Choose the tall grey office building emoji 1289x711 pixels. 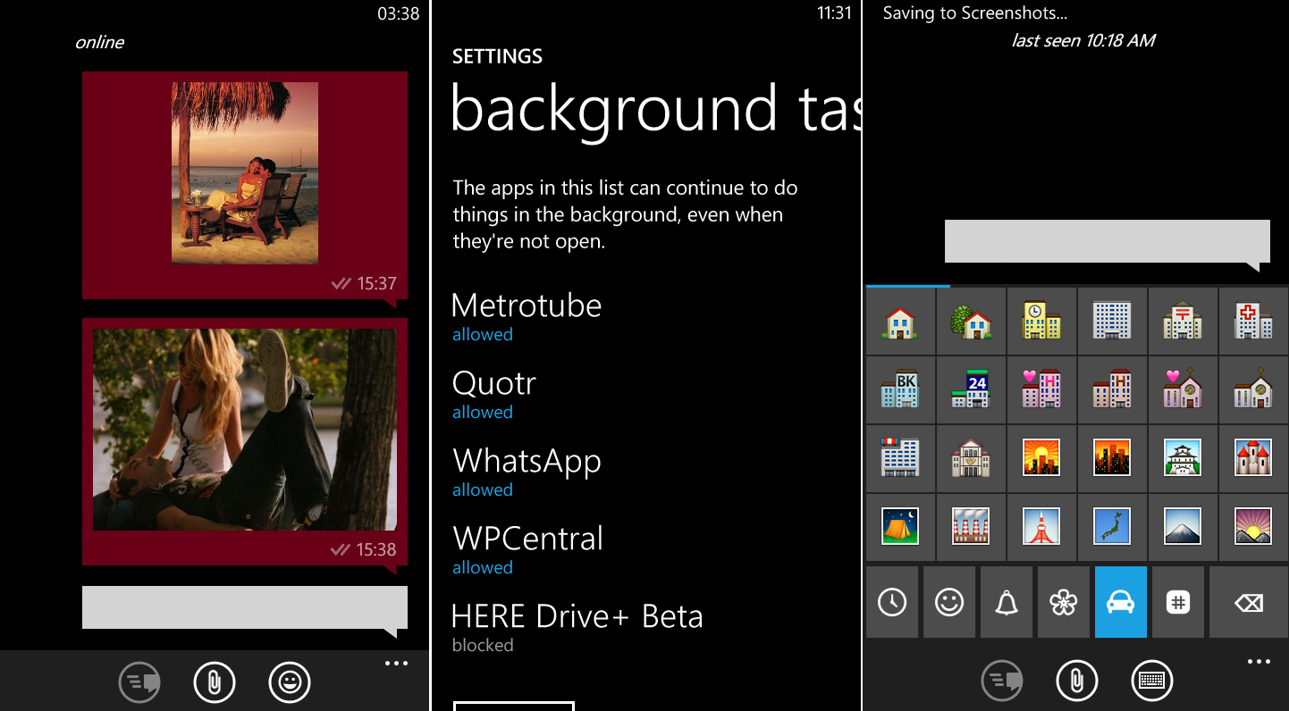point(1112,321)
